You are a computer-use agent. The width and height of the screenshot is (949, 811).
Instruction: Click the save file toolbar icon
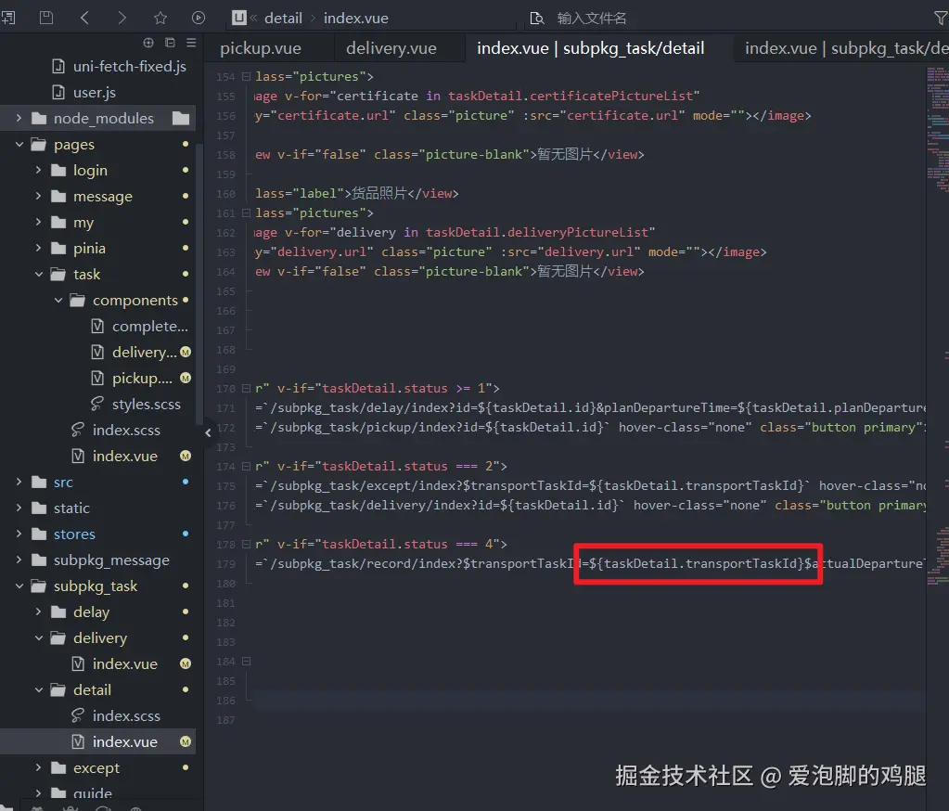[x=46, y=18]
